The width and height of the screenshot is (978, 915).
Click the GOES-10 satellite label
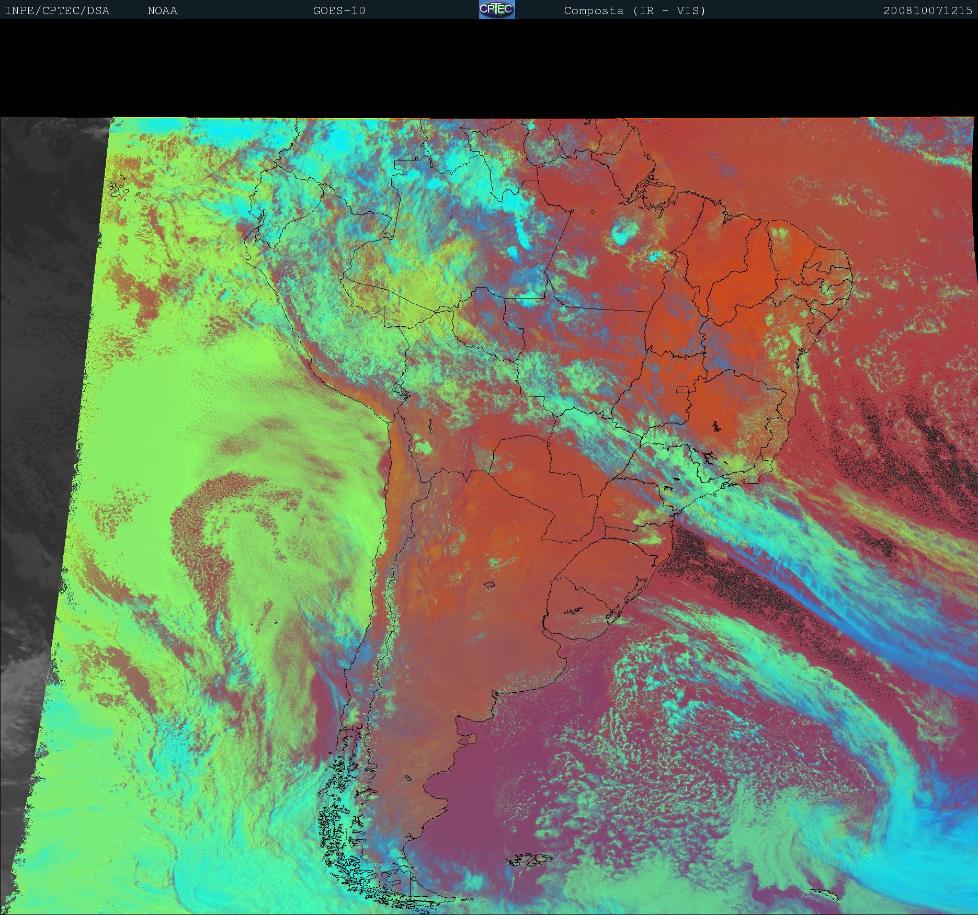click(x=339, y=10)
